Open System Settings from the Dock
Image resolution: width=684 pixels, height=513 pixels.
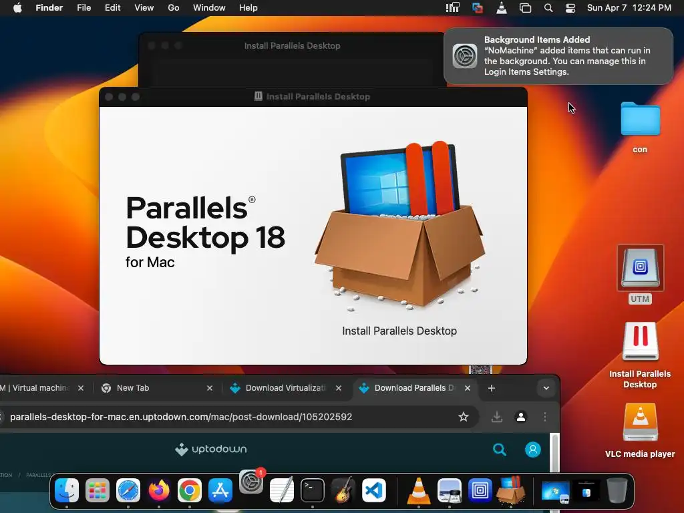pos(251,482)
